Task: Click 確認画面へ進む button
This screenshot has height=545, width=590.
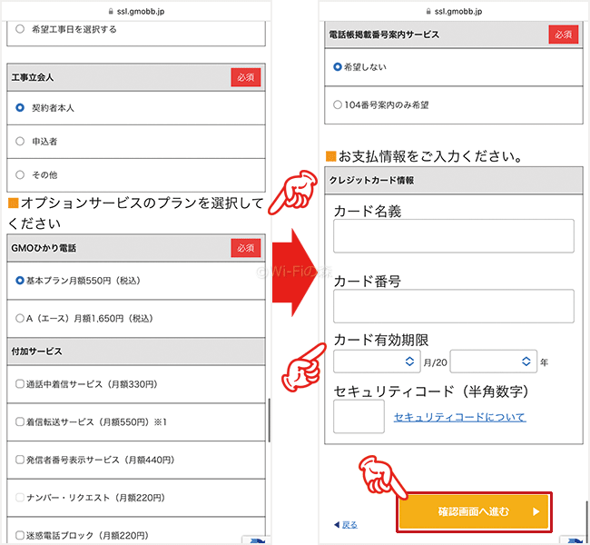Action: click(474, 511)
